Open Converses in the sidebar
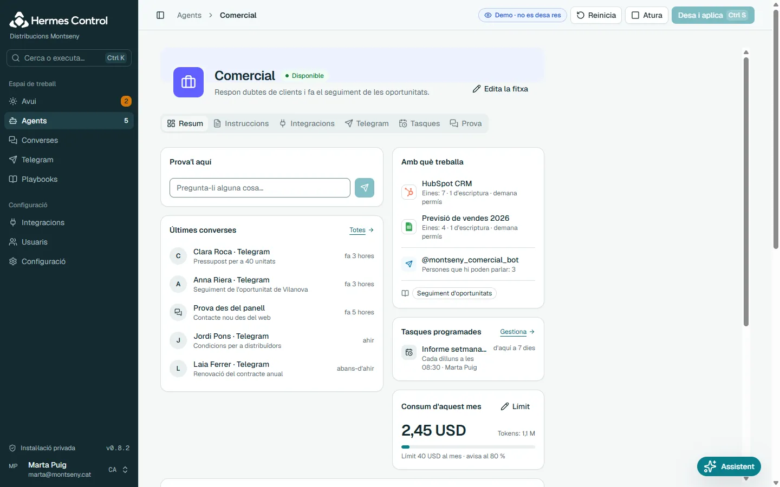This screenshot has height=487, width=780. tap(69, 140)
